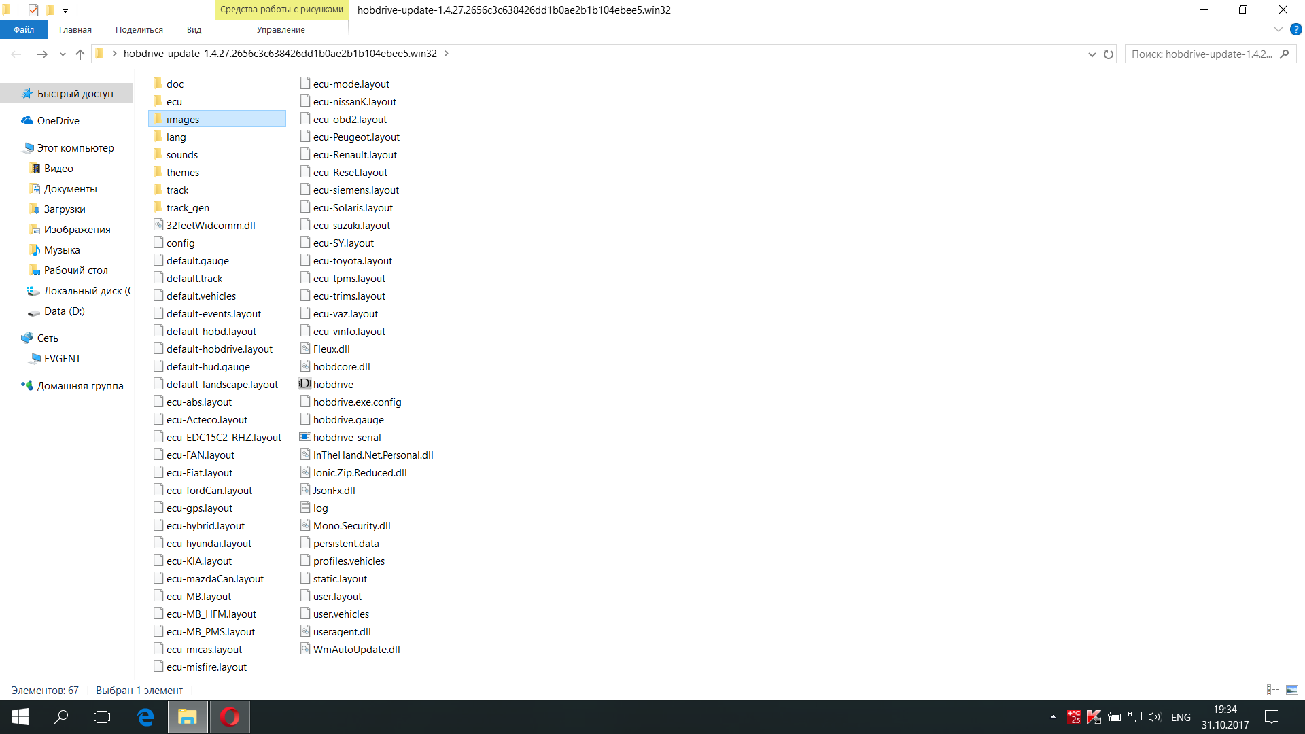Select the sounds folder icon

(158, 154)
